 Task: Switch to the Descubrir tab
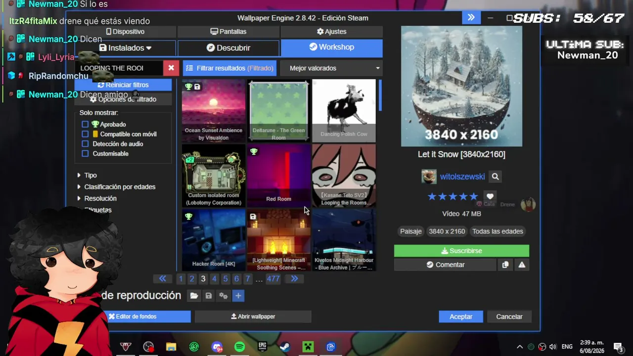(228, 48)
